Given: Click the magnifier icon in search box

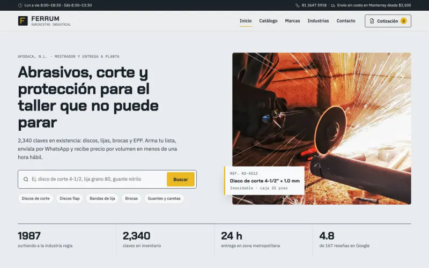Looking at the screenshot, I should tap(26, 180).
